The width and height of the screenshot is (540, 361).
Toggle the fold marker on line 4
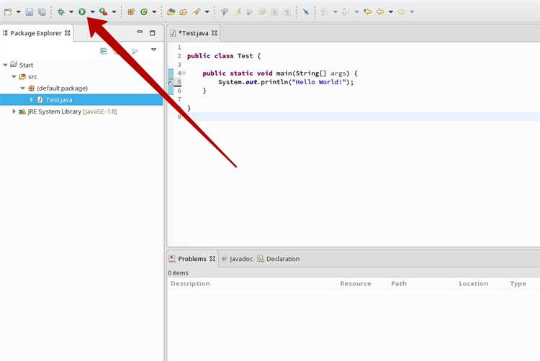click(x=184, y=73)
